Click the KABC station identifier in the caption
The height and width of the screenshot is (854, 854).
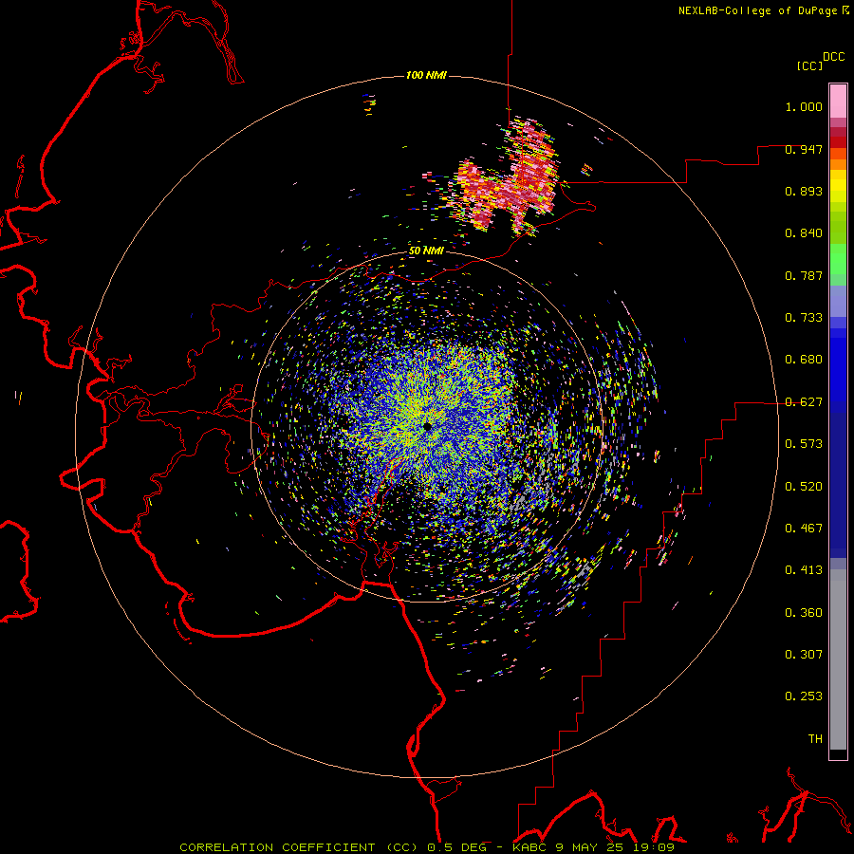(x=529, y=847)
